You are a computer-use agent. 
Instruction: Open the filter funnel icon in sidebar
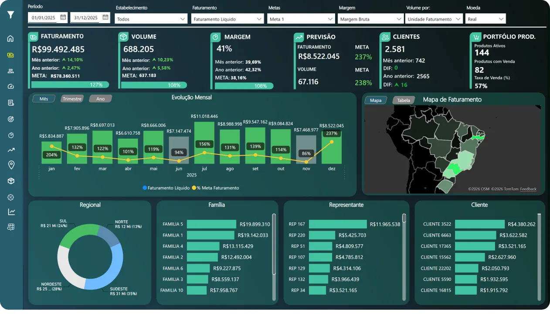point(11,15)
